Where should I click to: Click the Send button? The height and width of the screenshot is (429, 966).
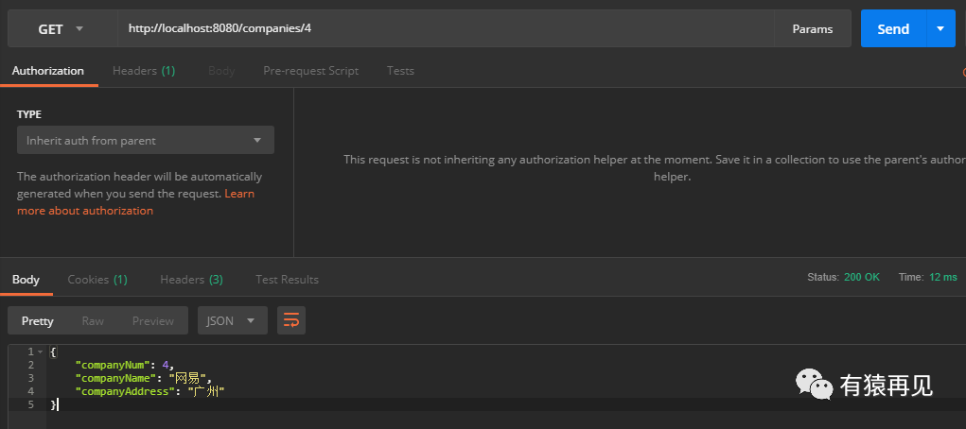pos(892,29)
